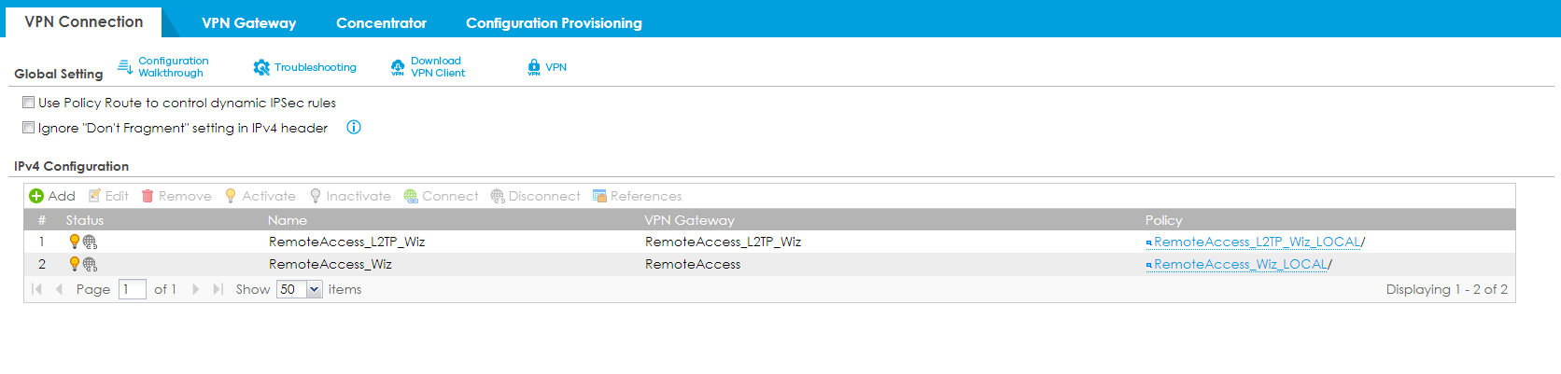Open the RemoteAccess_L2TP_Wiz_LOCAL policy link
1561x374 pixels.
pyautogui.click(x=1257, y=242)
